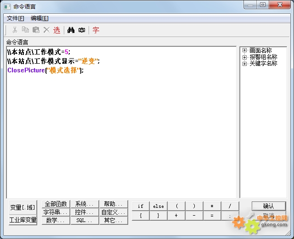Click the Copy icon in toolbar
This screenshot has width=294, height=239.
[25, 30]
